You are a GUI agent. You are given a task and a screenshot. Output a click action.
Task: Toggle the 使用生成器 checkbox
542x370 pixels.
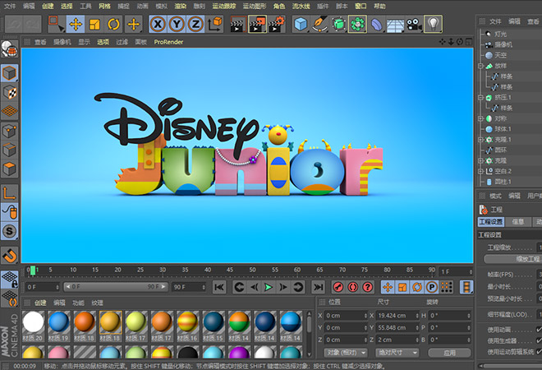tap(540, 340)
